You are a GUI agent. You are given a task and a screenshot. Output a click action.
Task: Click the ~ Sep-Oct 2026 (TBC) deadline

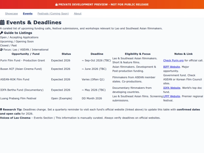click(x=96, y=60)
